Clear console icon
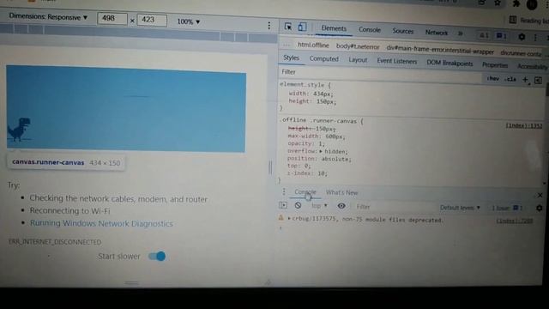The width and height of the screenshot is (549, 309). (x=298, y=205)
